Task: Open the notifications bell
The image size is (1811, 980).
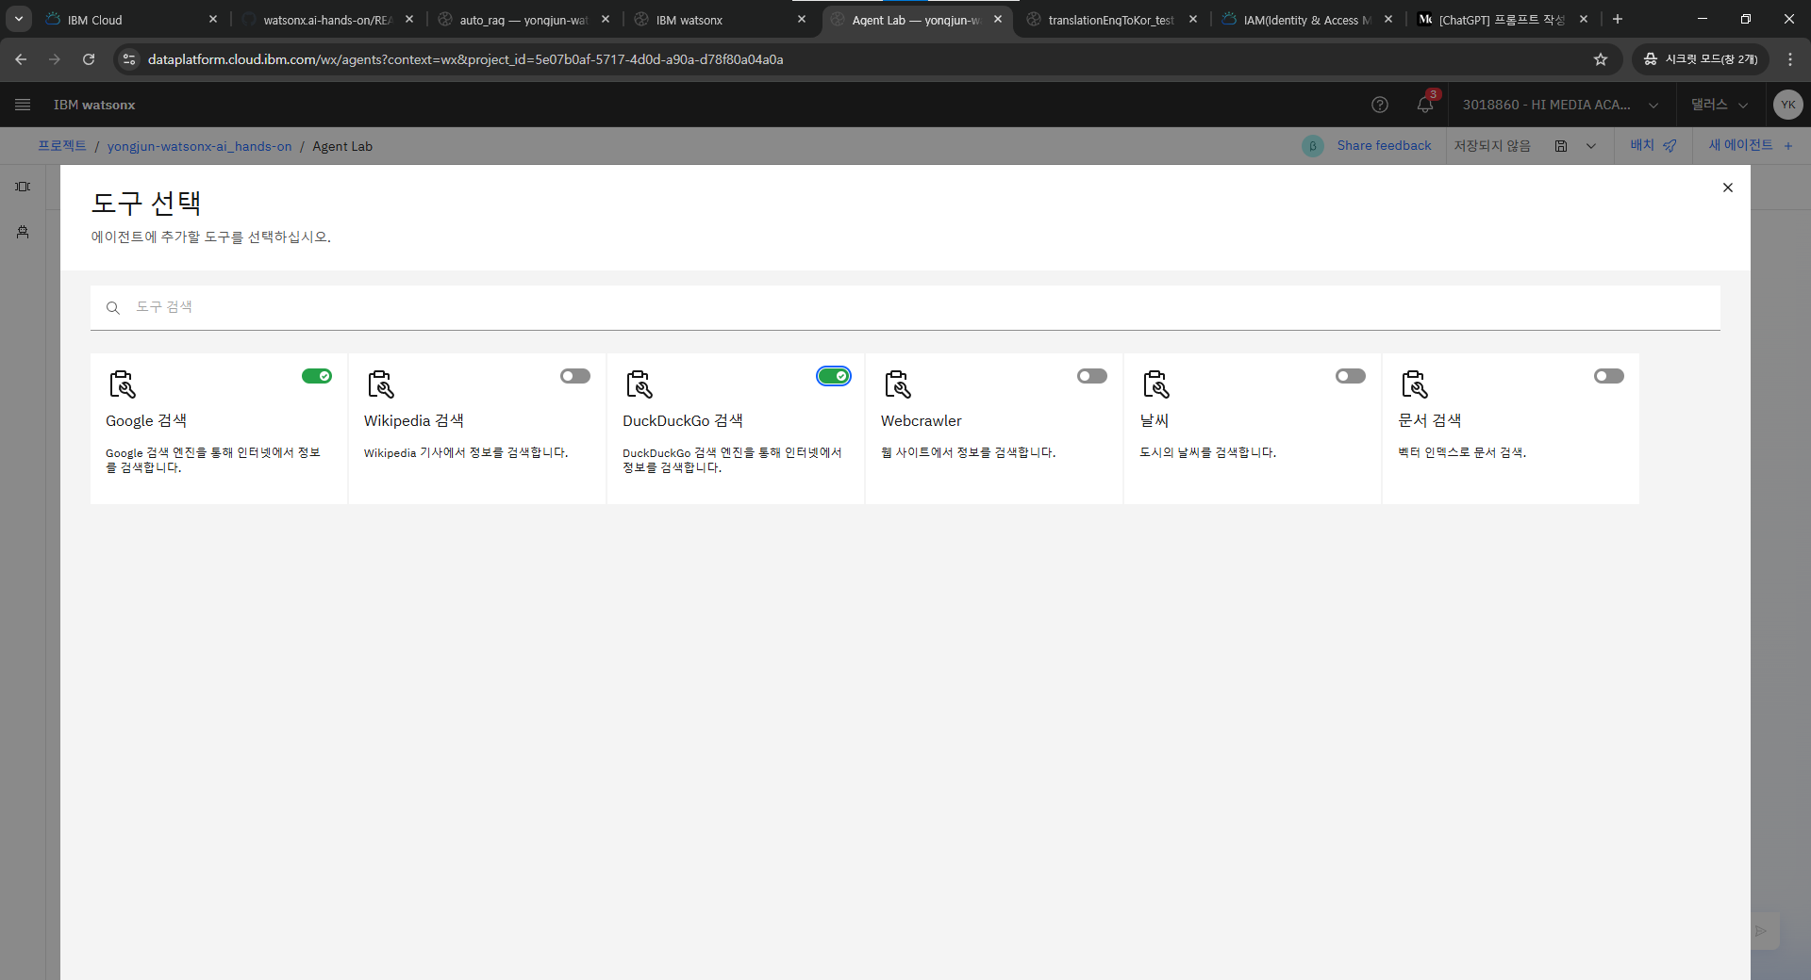Action: [x=1425, y=105]
